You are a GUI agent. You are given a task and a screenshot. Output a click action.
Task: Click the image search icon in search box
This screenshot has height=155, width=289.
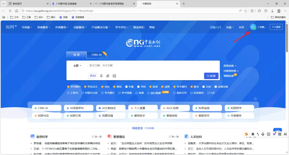[114, 76]
